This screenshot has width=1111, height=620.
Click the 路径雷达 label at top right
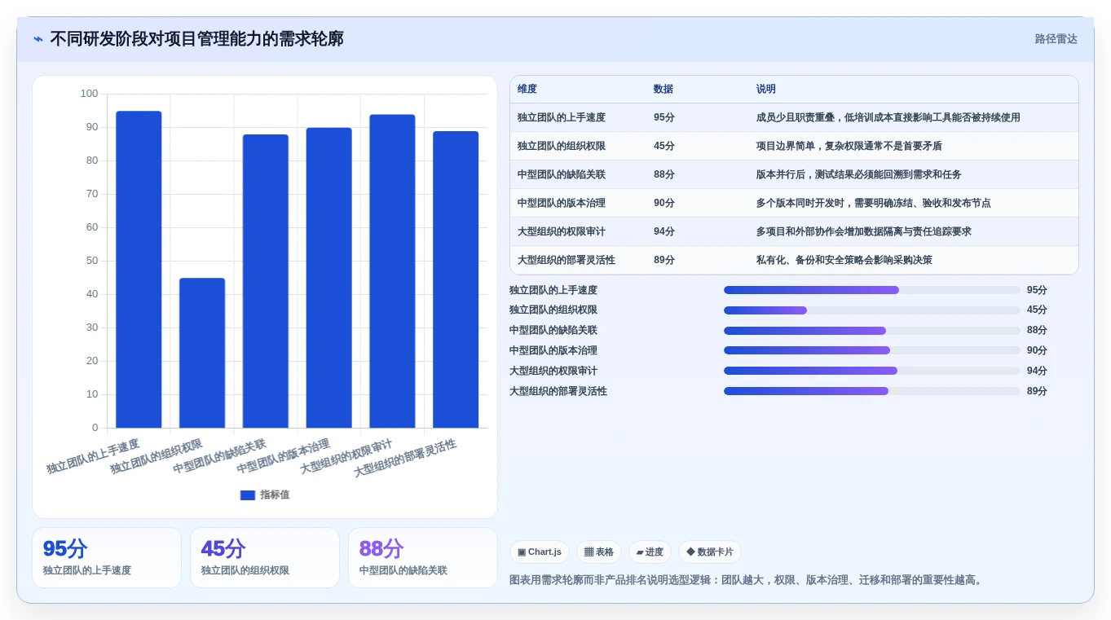[1056, 39]
